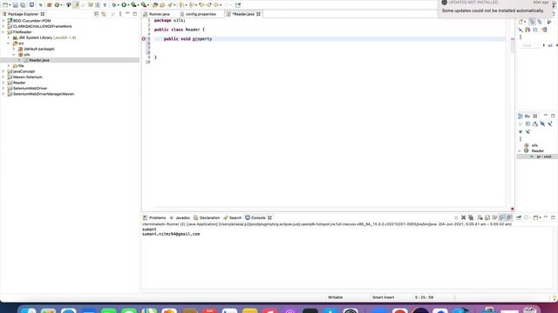This screenshot has height=313, width=558.
Task: Navigate Back with the yellow arrow
Action: pos(215,5)
